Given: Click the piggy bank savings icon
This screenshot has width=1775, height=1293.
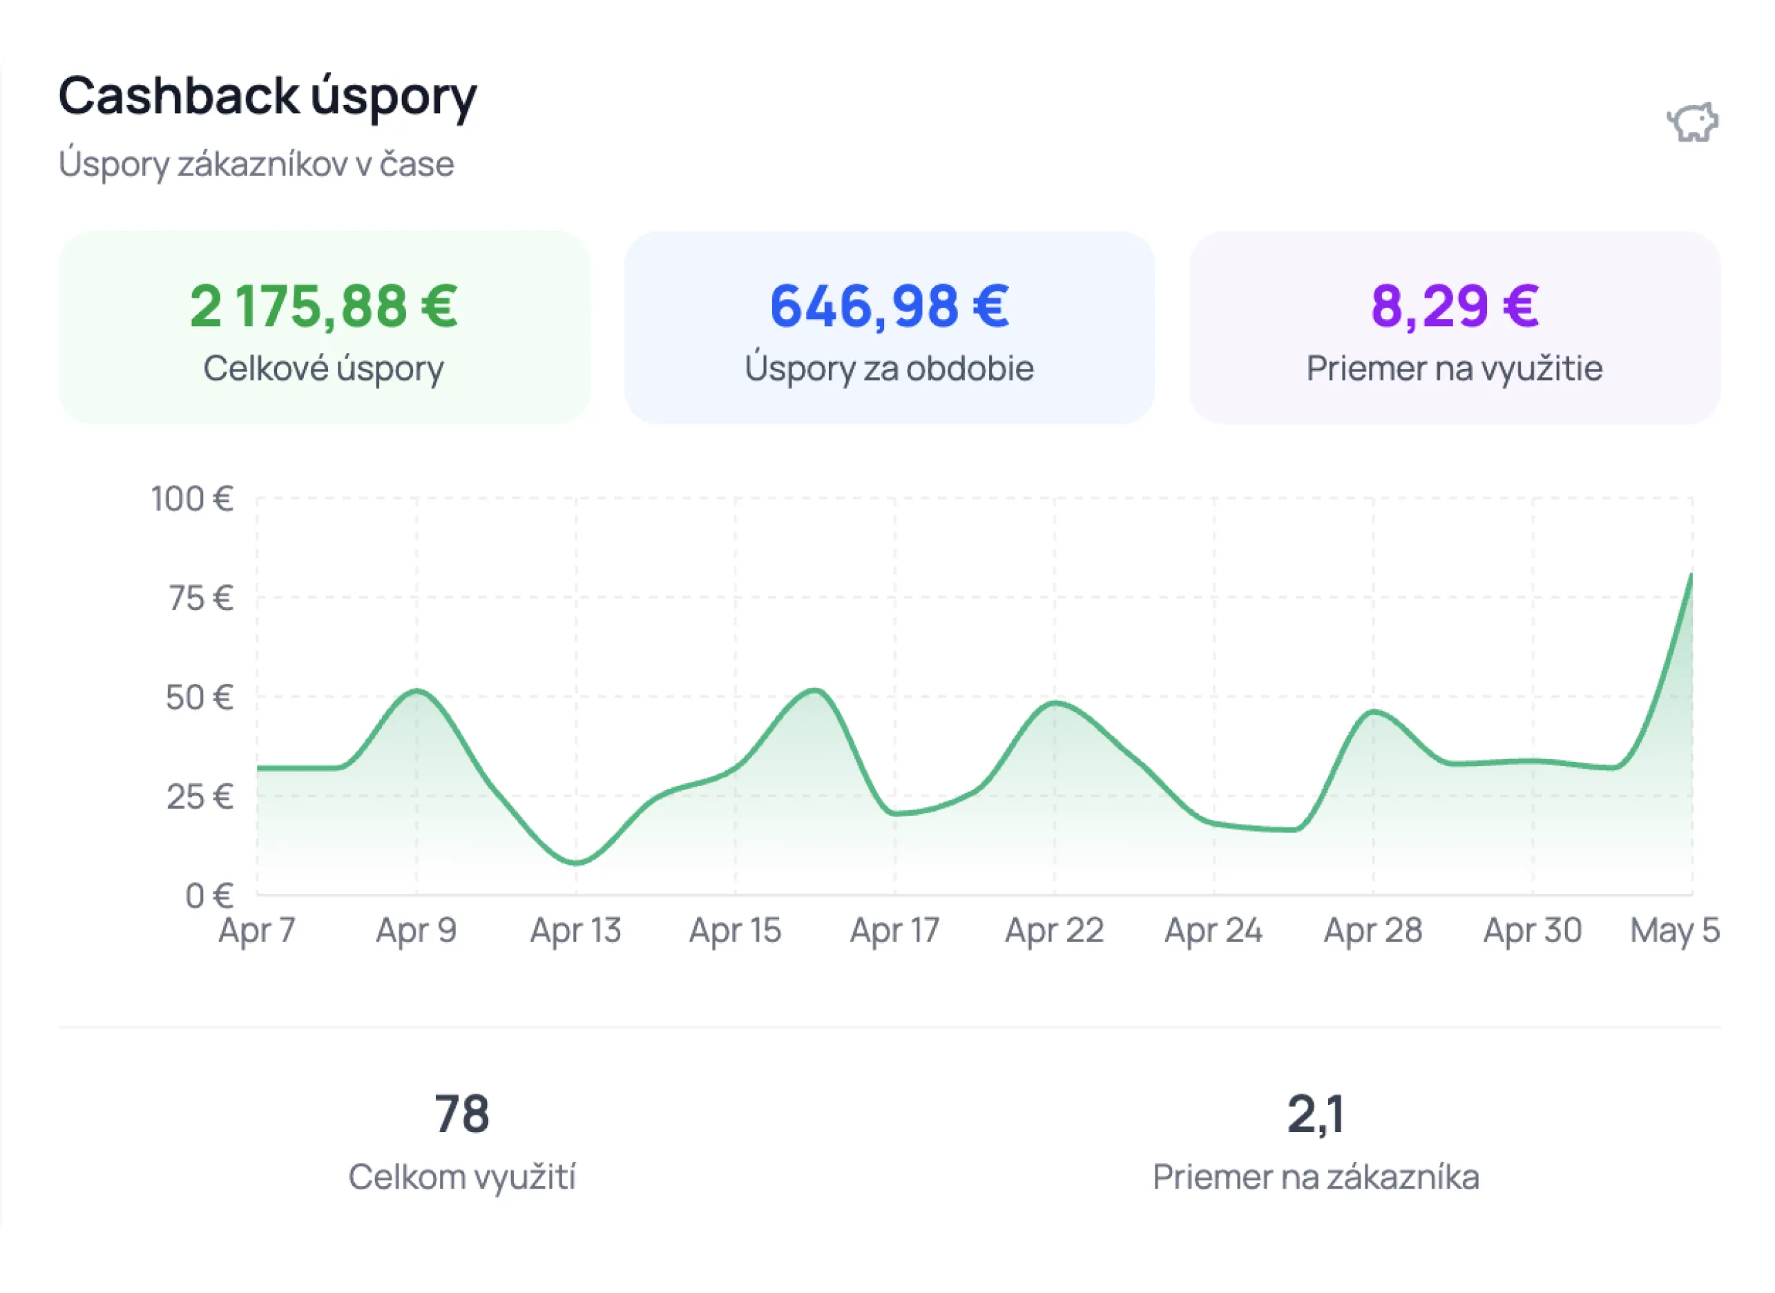Looking at the screenshot, I should pyautogui.click(x=1692, y=123).
